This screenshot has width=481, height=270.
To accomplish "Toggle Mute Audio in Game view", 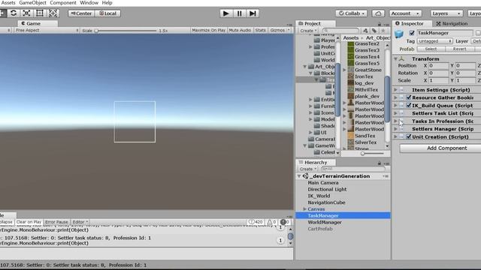I will tap(240, 30).
